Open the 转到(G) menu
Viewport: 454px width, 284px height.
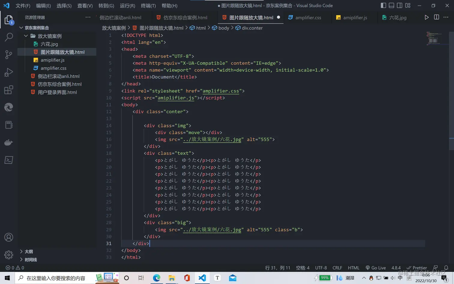click(106, 6)
